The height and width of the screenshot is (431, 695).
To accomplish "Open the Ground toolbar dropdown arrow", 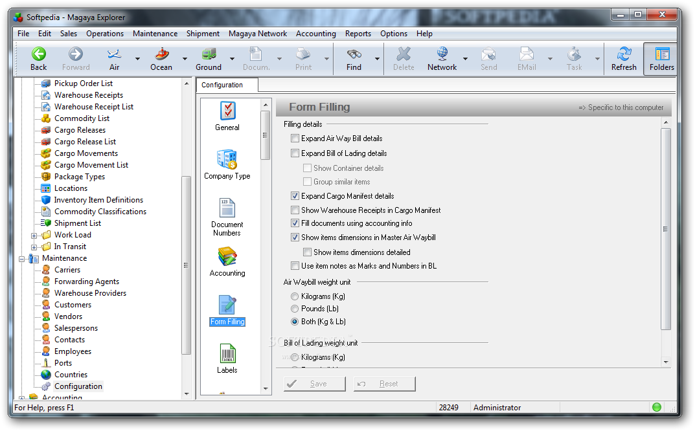I will (232, 58).
